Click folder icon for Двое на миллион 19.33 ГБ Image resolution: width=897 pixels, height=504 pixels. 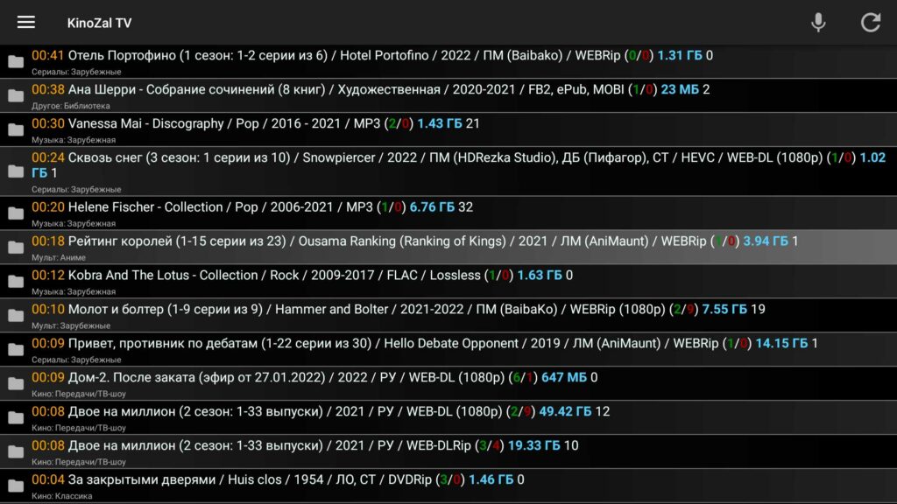coord(16,451)
